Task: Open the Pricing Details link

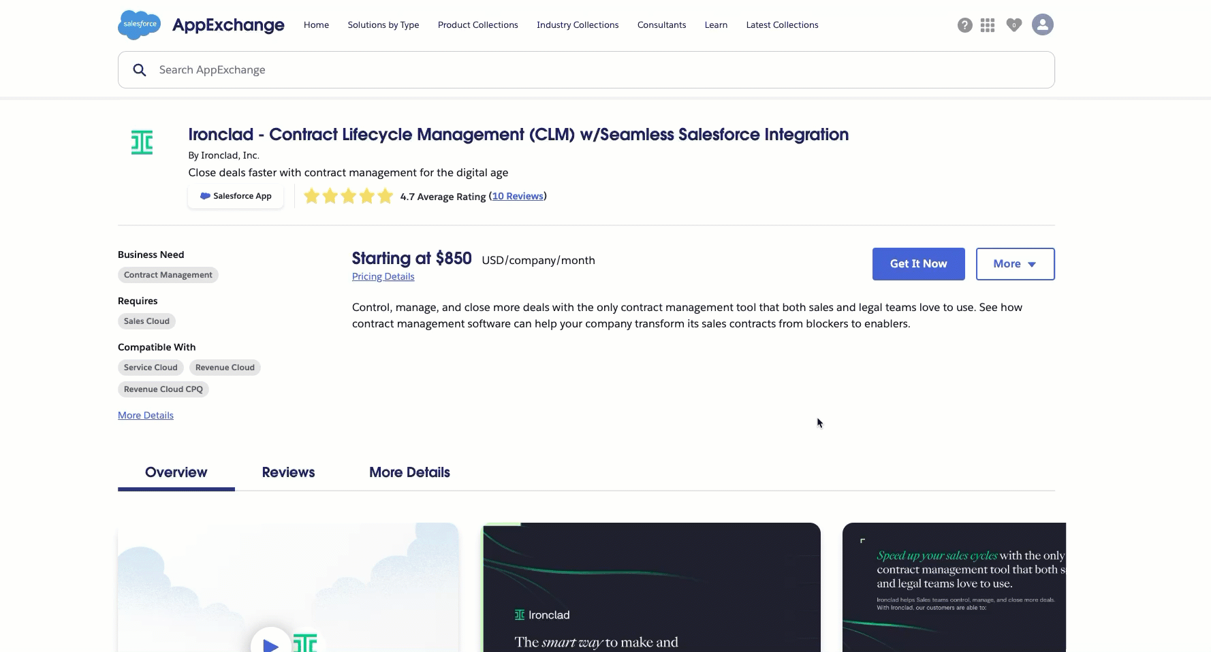Action: coord(383,276)
